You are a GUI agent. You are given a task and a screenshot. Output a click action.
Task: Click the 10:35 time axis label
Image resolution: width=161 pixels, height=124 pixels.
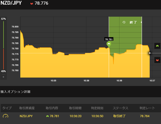(x=53, y=81)
